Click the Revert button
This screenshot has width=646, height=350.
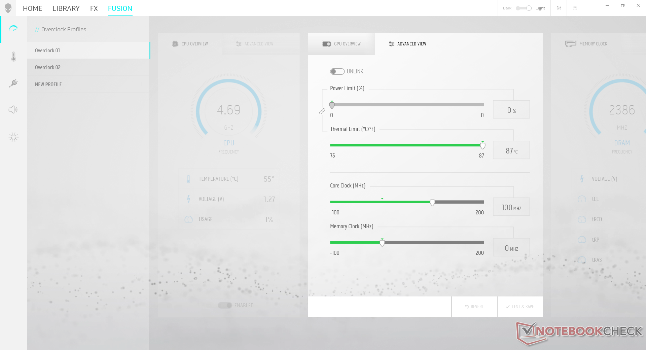[x=474, y=307]
